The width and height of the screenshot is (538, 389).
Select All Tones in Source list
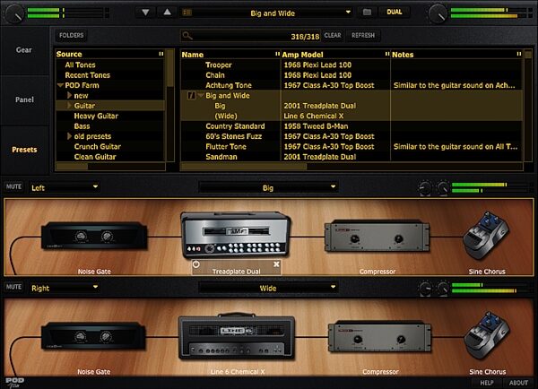click(109, 65)
